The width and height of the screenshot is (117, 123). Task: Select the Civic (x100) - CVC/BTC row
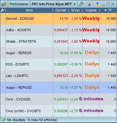pos(58,111)
